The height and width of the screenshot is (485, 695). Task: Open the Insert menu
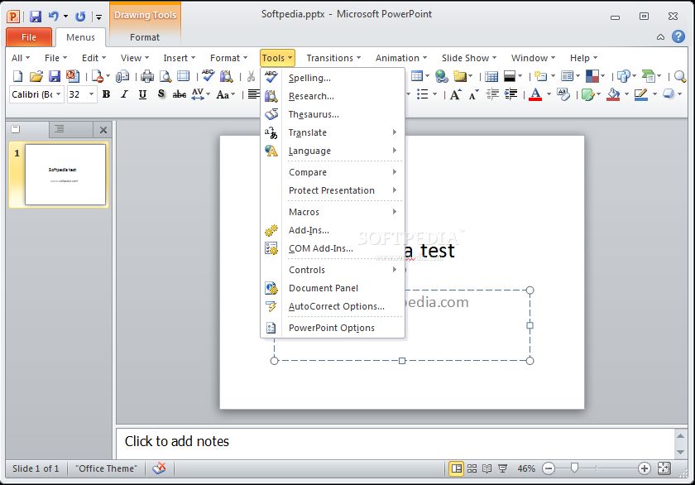pos(179,58)
